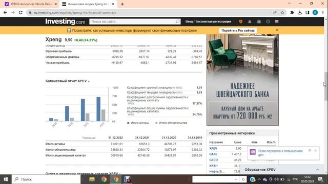Click the purple news icon in notification
This screenshot has height=184, width=328.
point(253,152)
